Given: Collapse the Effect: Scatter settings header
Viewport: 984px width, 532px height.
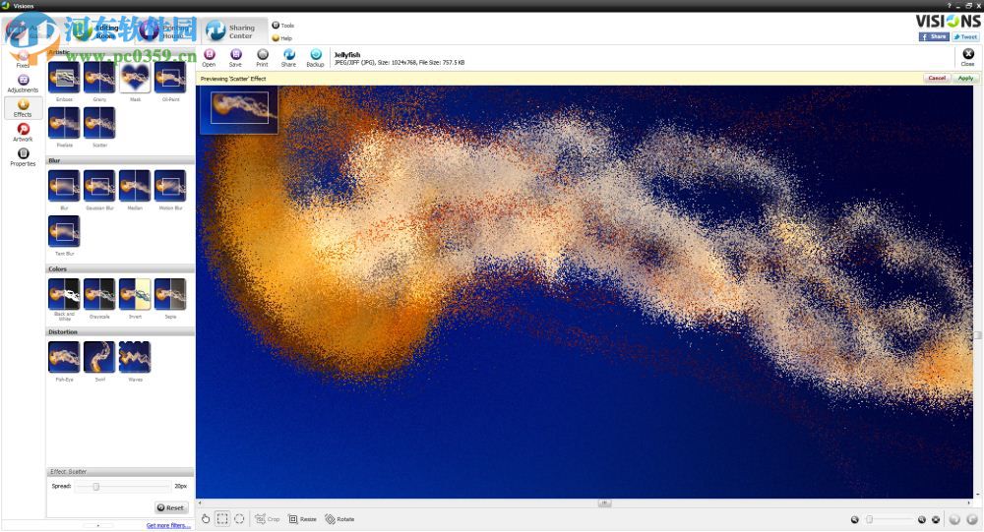Looking at the screenshot, I should coord(120,471).
